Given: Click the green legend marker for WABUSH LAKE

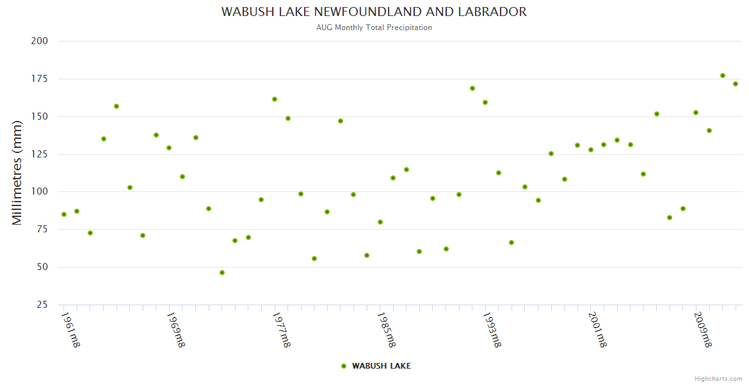Looking at the screenshot, I should pos(344,366).
